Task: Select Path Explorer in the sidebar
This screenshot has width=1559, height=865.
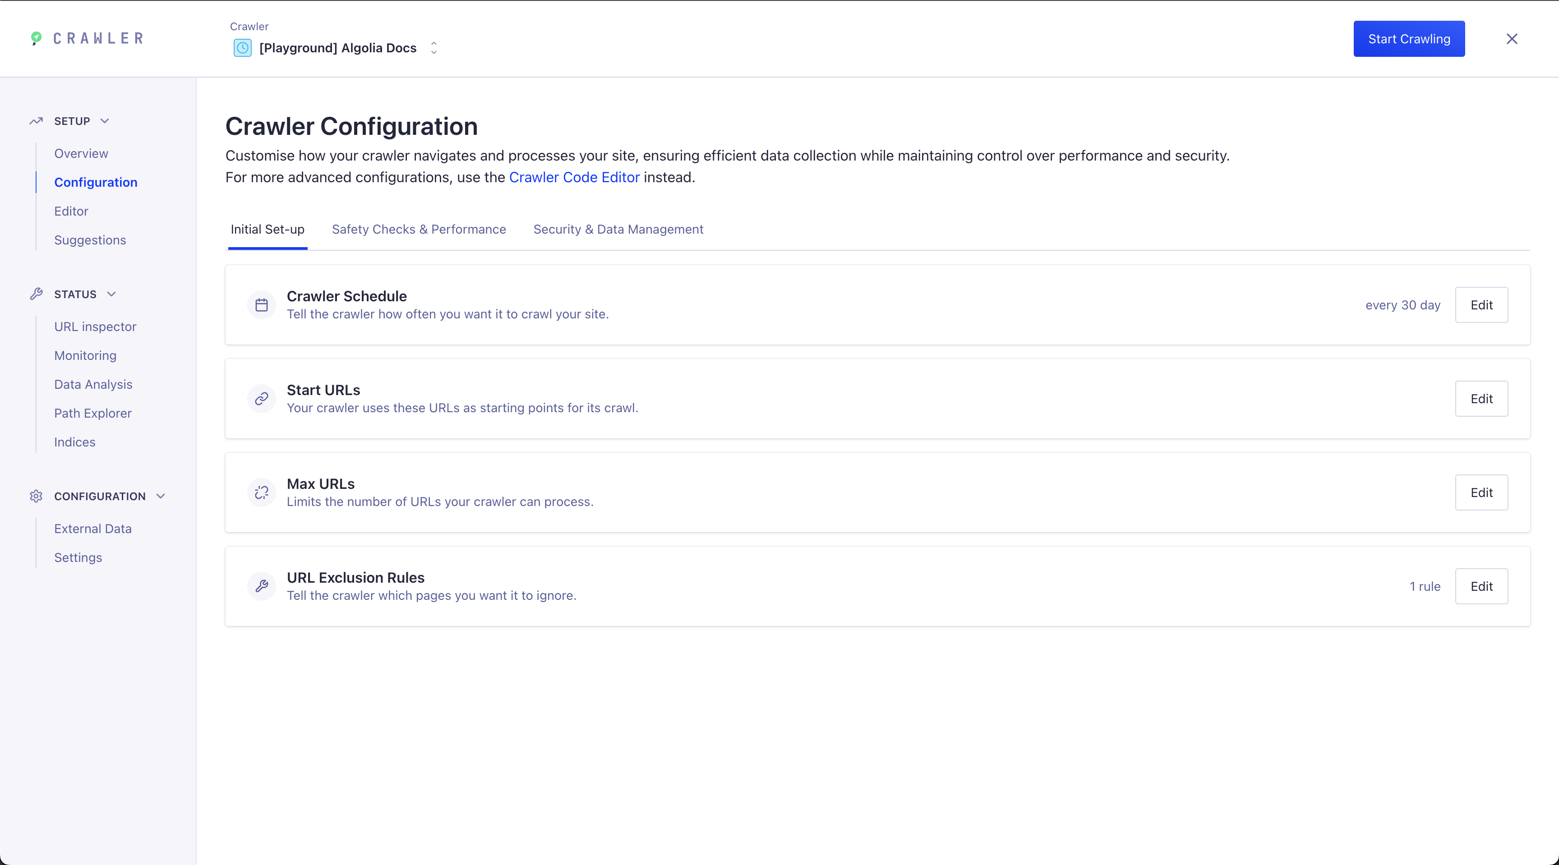Action: (92, 413)
